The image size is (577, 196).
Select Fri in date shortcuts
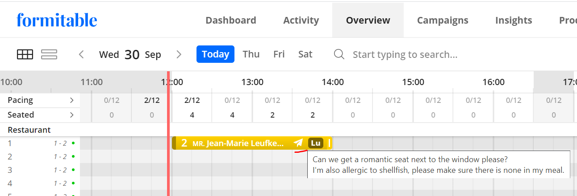[279, 54]
